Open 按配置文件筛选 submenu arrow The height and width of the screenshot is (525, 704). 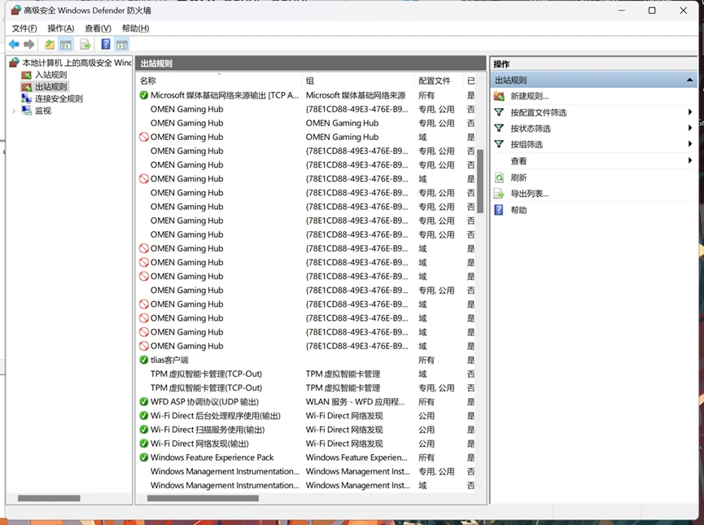(x=690, y=112)
